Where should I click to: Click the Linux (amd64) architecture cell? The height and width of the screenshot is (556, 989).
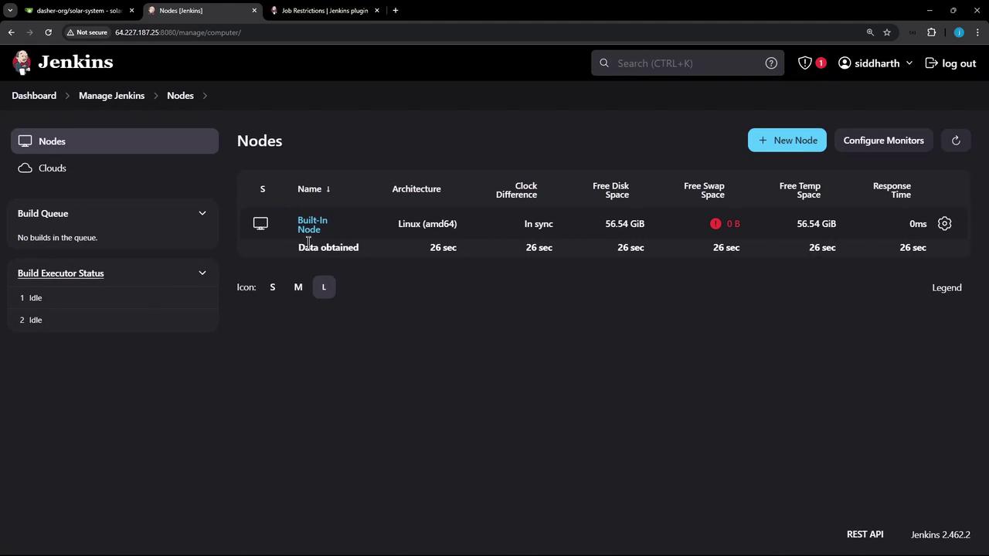427,224
